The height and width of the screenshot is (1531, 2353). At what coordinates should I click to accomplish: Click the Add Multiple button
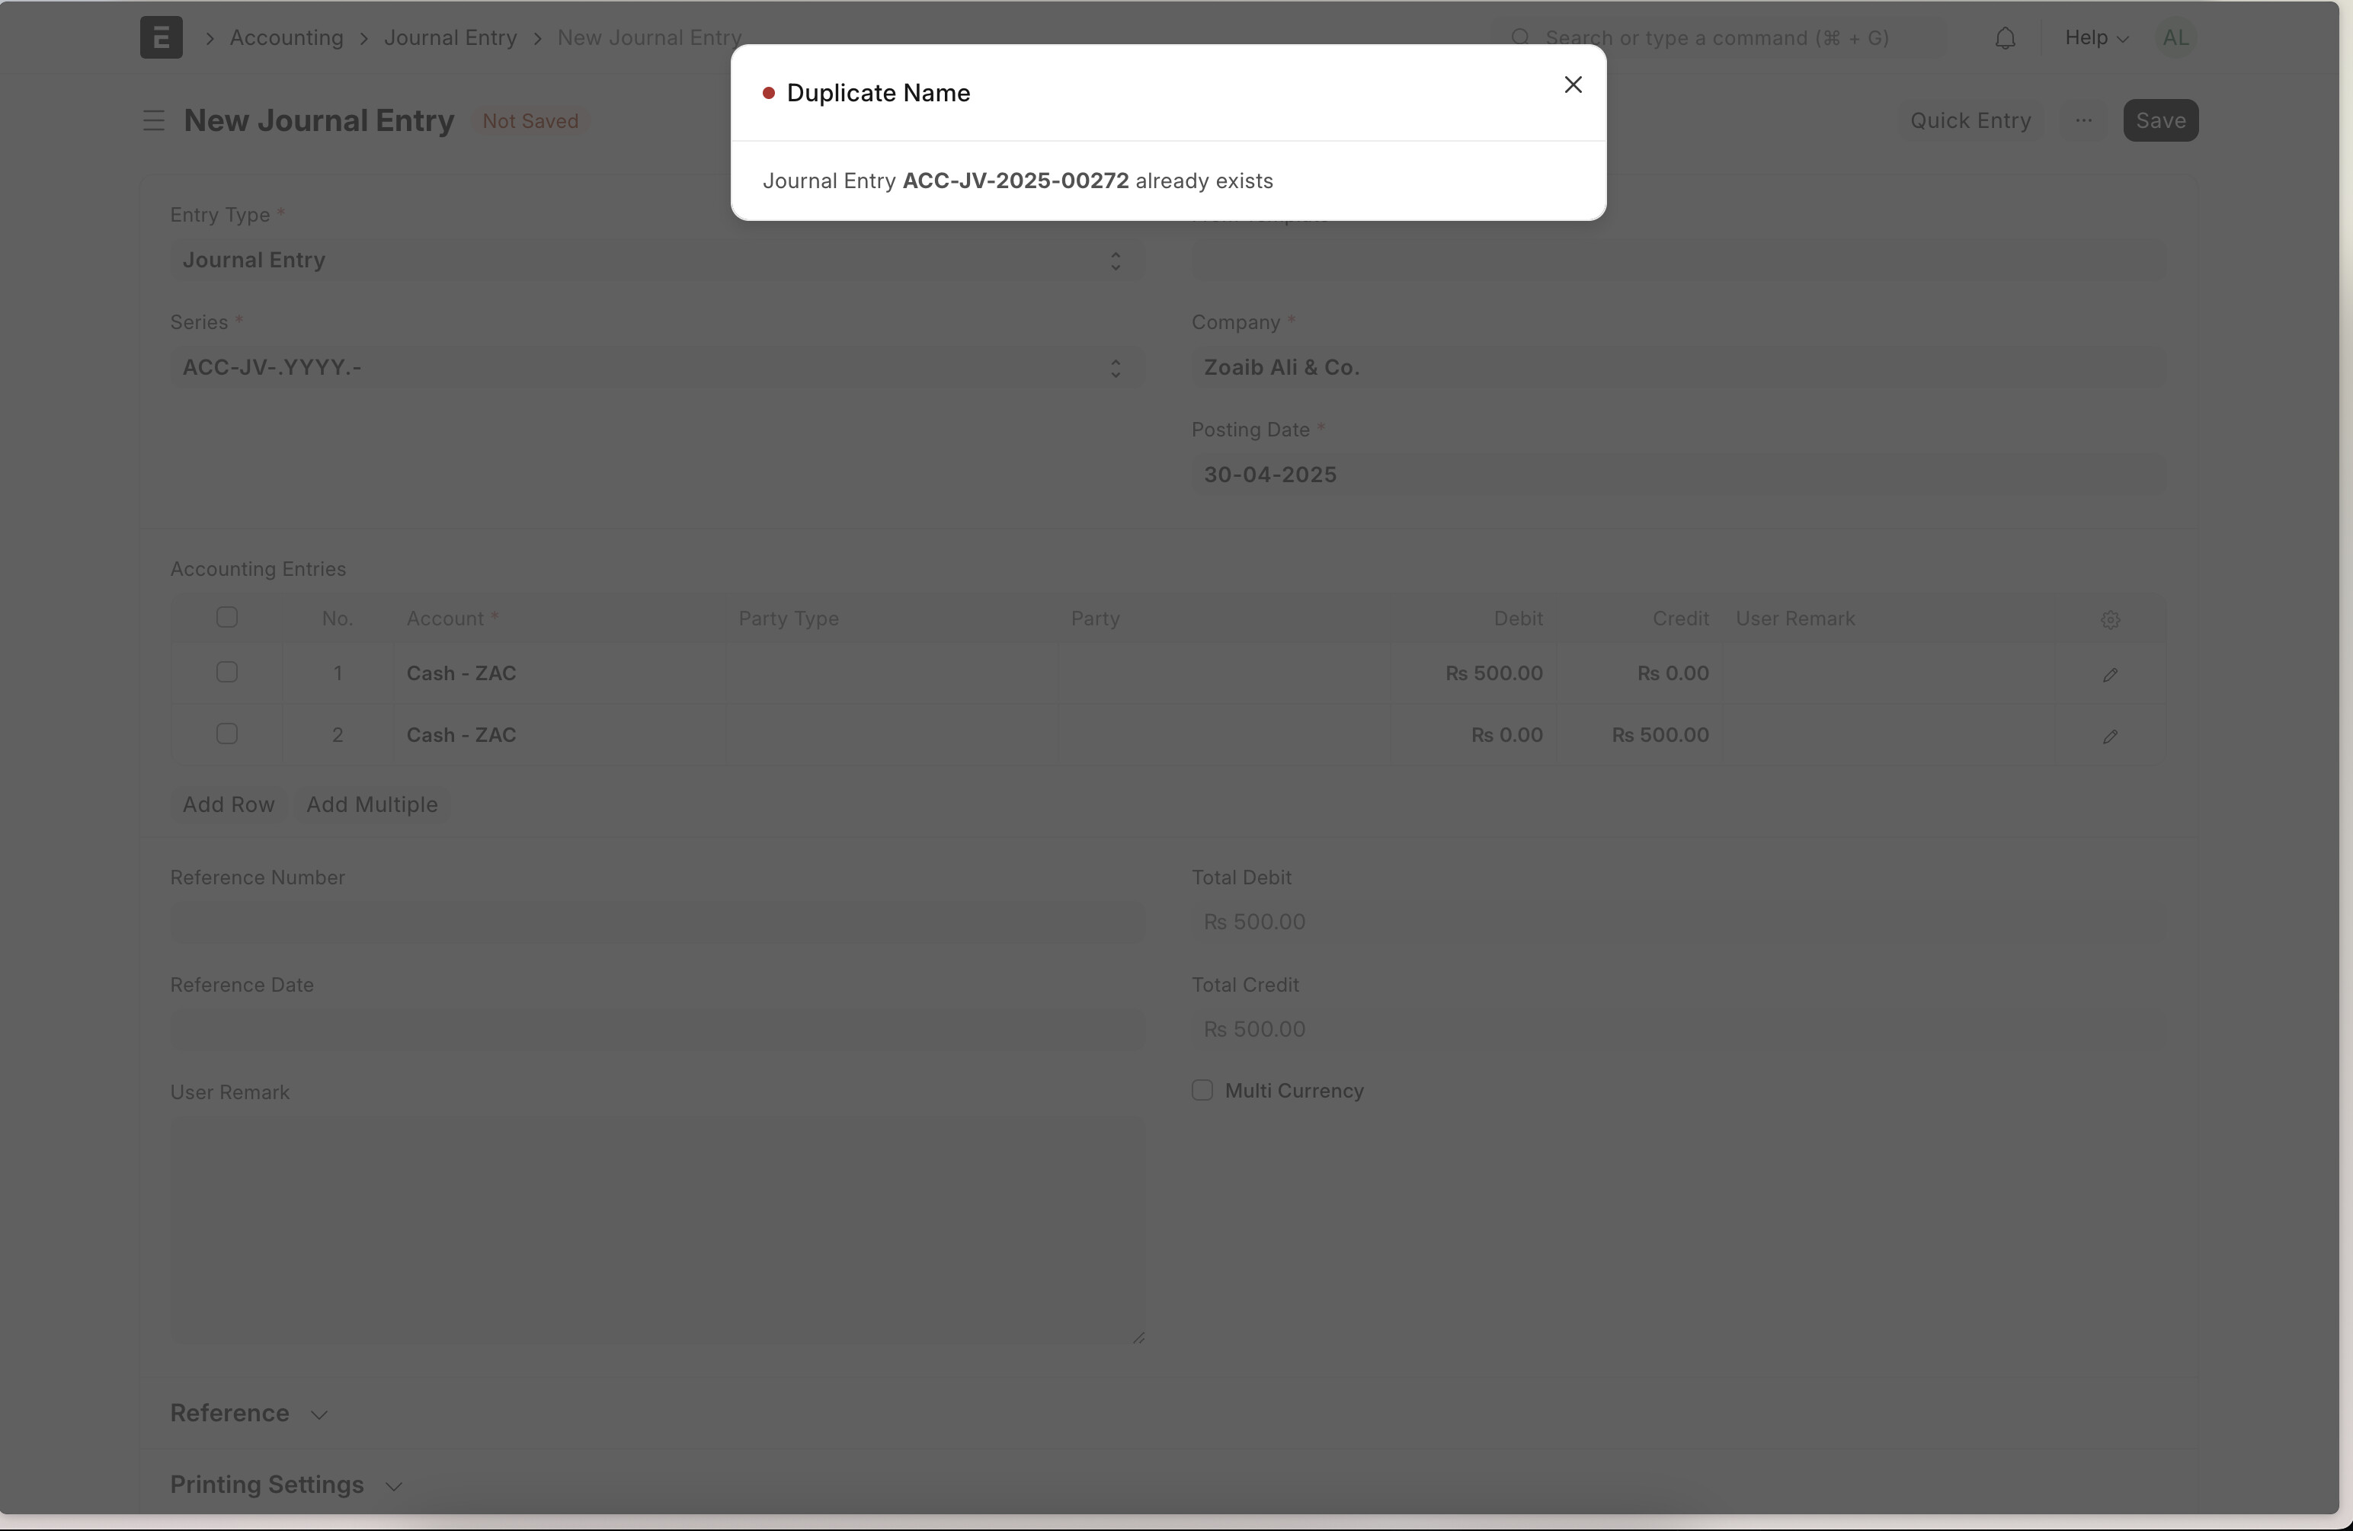pos(372,804)
